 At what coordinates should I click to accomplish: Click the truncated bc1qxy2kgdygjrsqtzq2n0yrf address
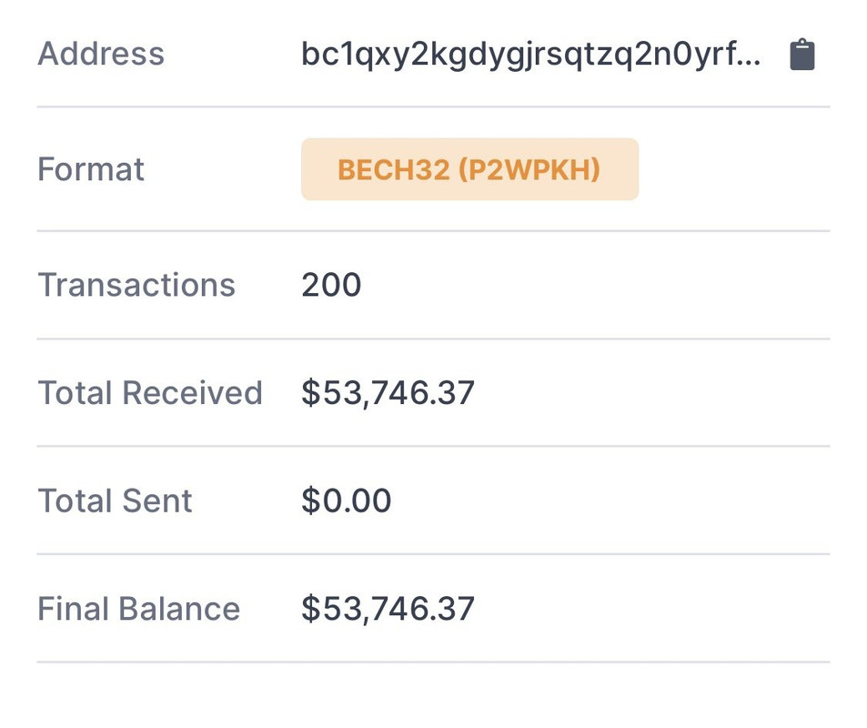click(530, 56)
